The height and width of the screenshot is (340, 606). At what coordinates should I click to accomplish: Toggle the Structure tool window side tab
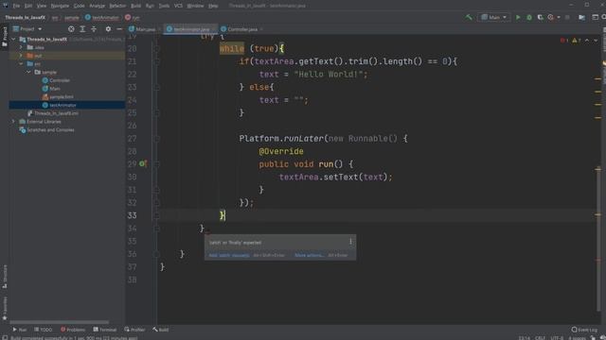coord(4,277)
